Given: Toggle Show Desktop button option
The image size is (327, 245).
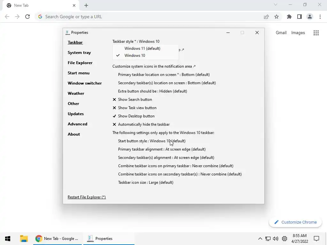Looking at the screenshot, I should point(133,116).
